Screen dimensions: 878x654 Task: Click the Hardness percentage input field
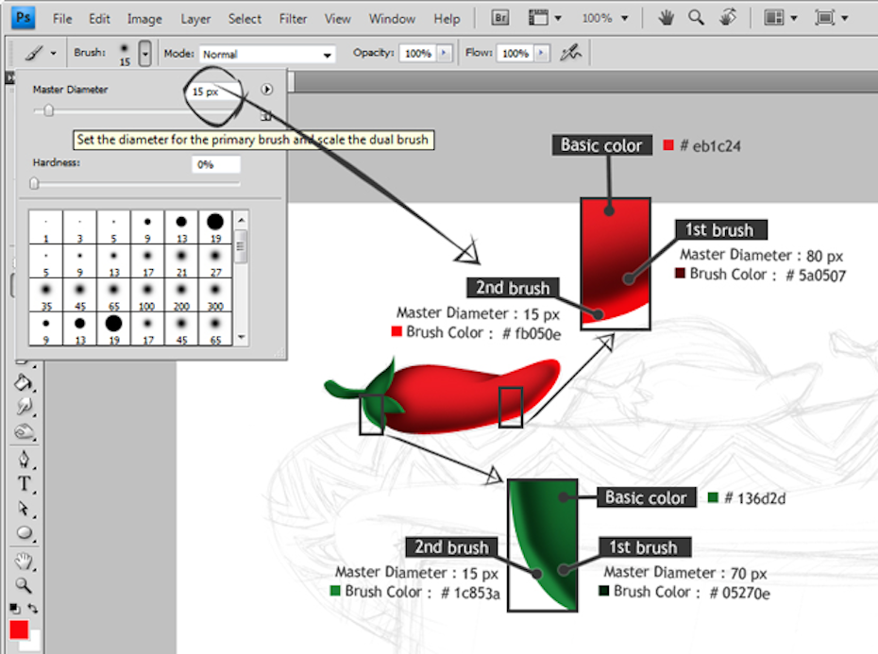(x=215, y=165)
